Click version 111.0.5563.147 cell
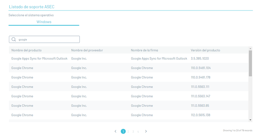Screen dimensions: 255x135 click(200, 96)
